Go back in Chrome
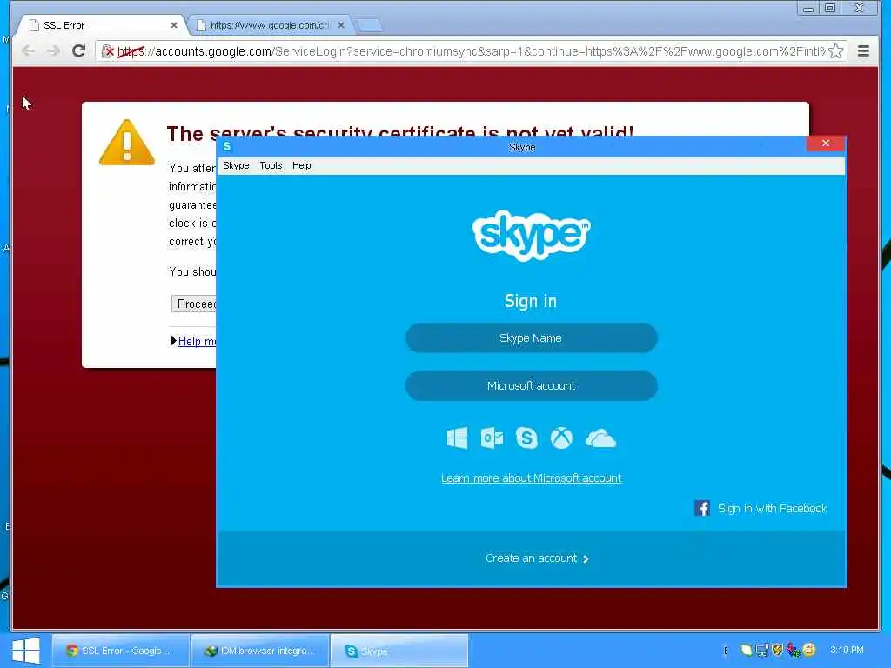891x668 pixels. 29,51
